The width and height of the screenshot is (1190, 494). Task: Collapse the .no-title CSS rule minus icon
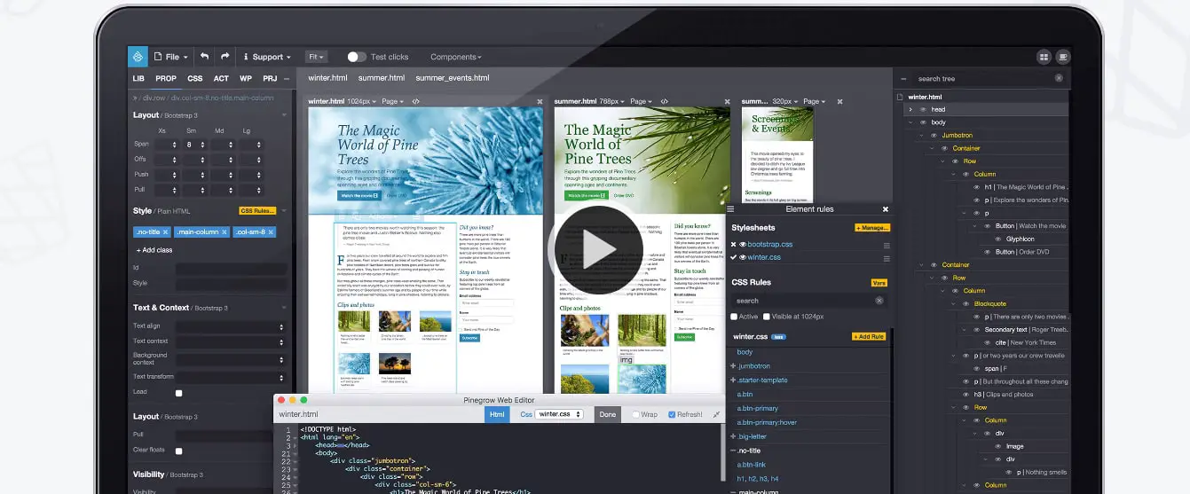click(x=733, y=451)
